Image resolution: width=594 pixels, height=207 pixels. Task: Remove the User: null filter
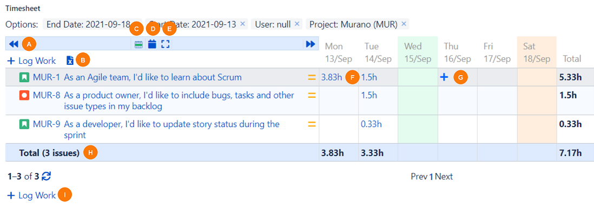point(297,24)
